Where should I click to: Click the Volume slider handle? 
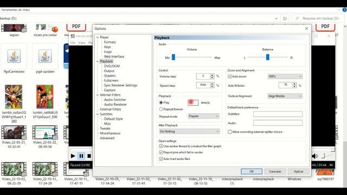click(173, 57)
